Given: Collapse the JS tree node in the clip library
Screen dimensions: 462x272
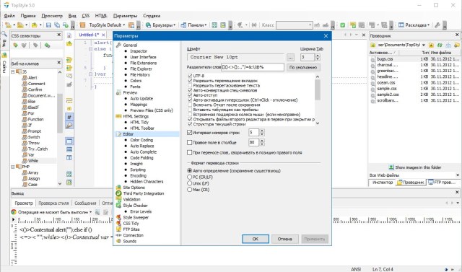Looking at the screenshot, I should pos(13,72).
